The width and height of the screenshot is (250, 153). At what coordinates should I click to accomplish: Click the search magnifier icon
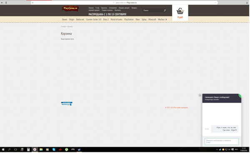click(165, 10)
